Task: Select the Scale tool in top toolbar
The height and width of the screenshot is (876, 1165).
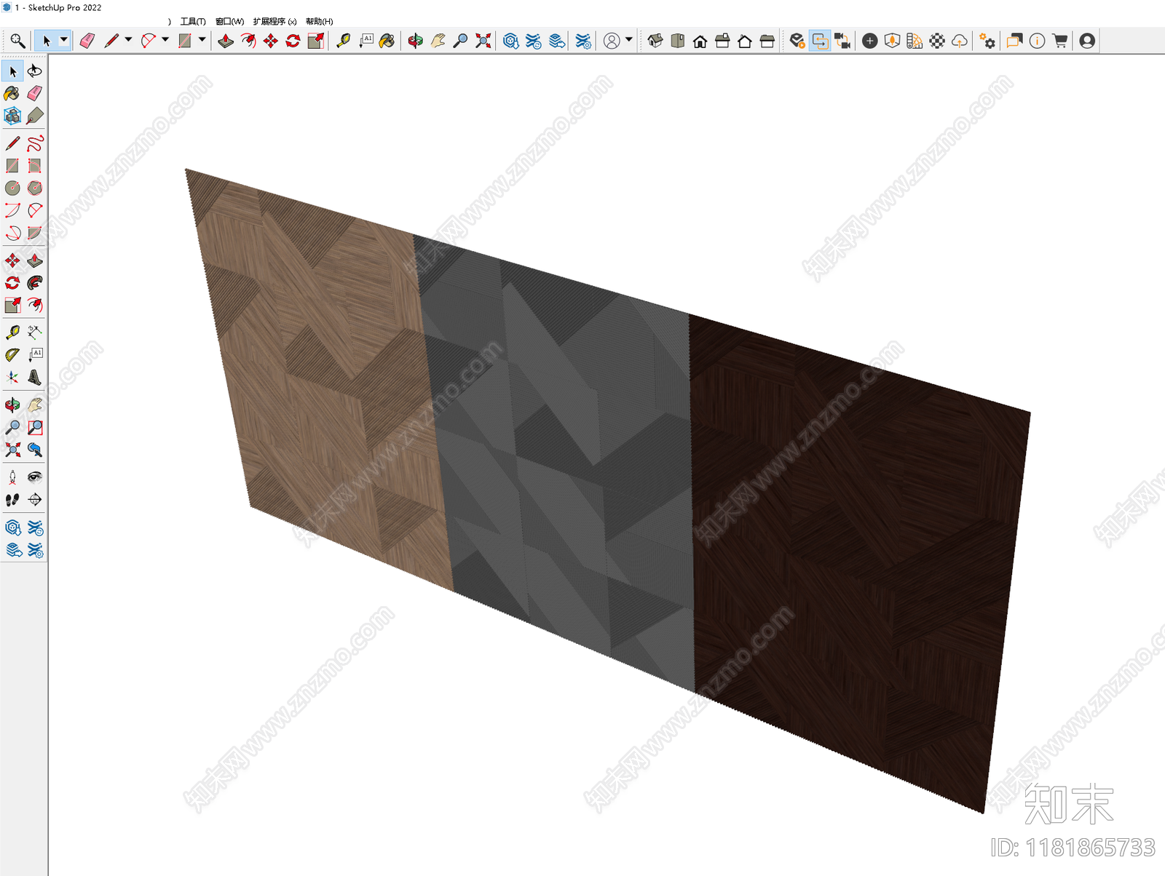Action: pyautogui.click(x=316, y=41)
